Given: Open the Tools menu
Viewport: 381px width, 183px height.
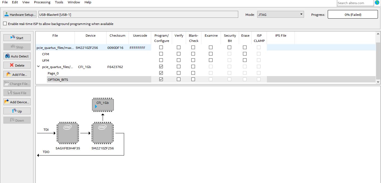Looking at the screenshot, I should (59, 2).
